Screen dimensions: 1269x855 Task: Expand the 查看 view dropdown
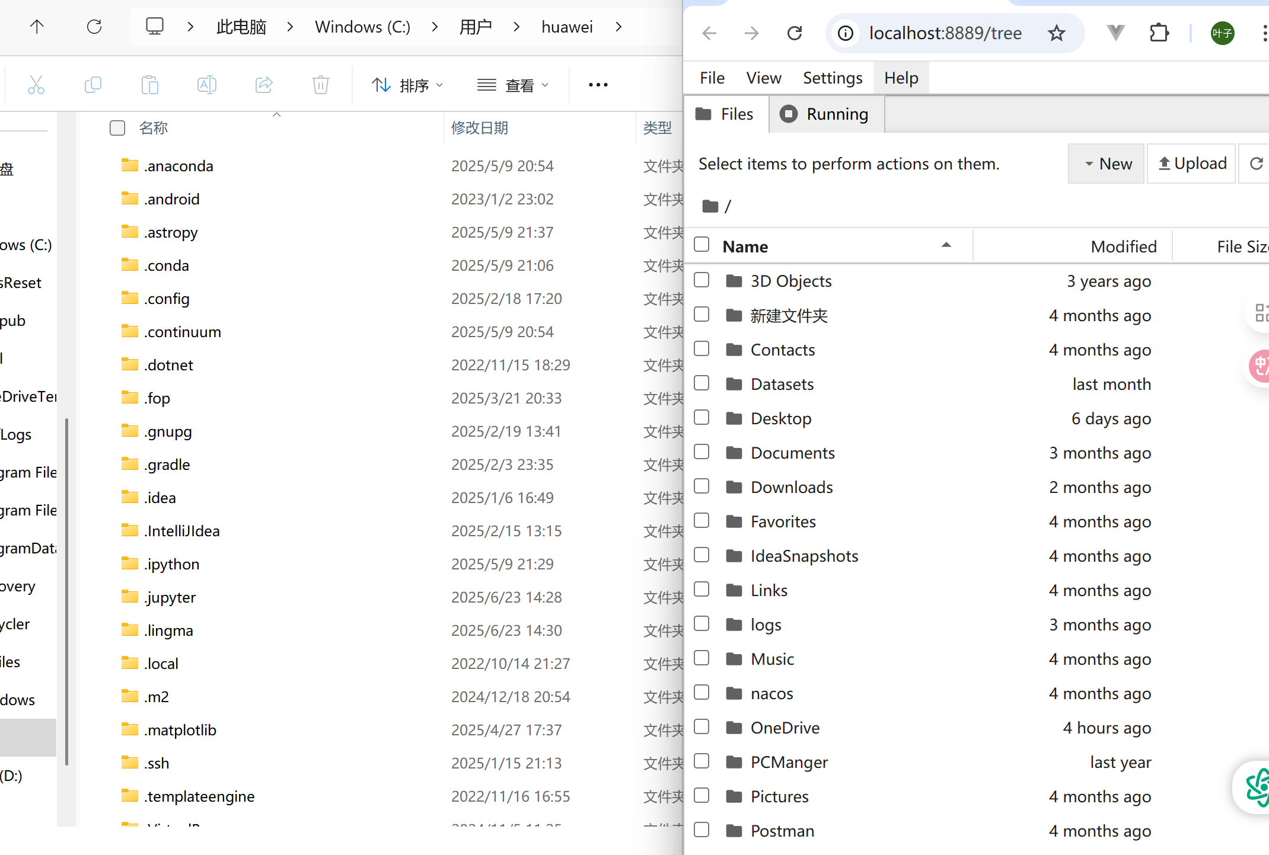click(514, 85)
